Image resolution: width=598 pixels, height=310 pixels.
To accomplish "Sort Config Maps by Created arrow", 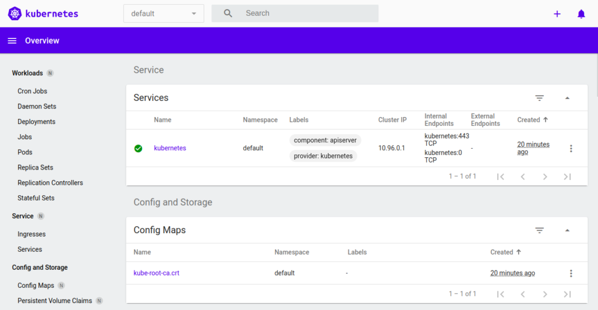I will (519, 252).
